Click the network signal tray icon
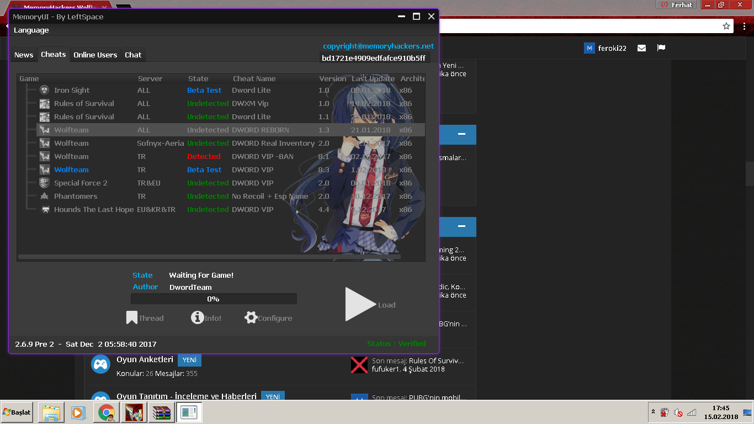 coord(691,412)
